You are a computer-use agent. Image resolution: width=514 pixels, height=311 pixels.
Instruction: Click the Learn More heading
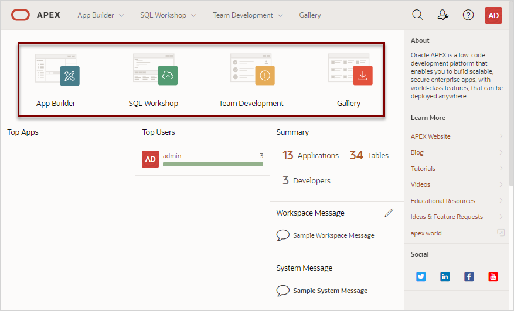coord(428,118)
